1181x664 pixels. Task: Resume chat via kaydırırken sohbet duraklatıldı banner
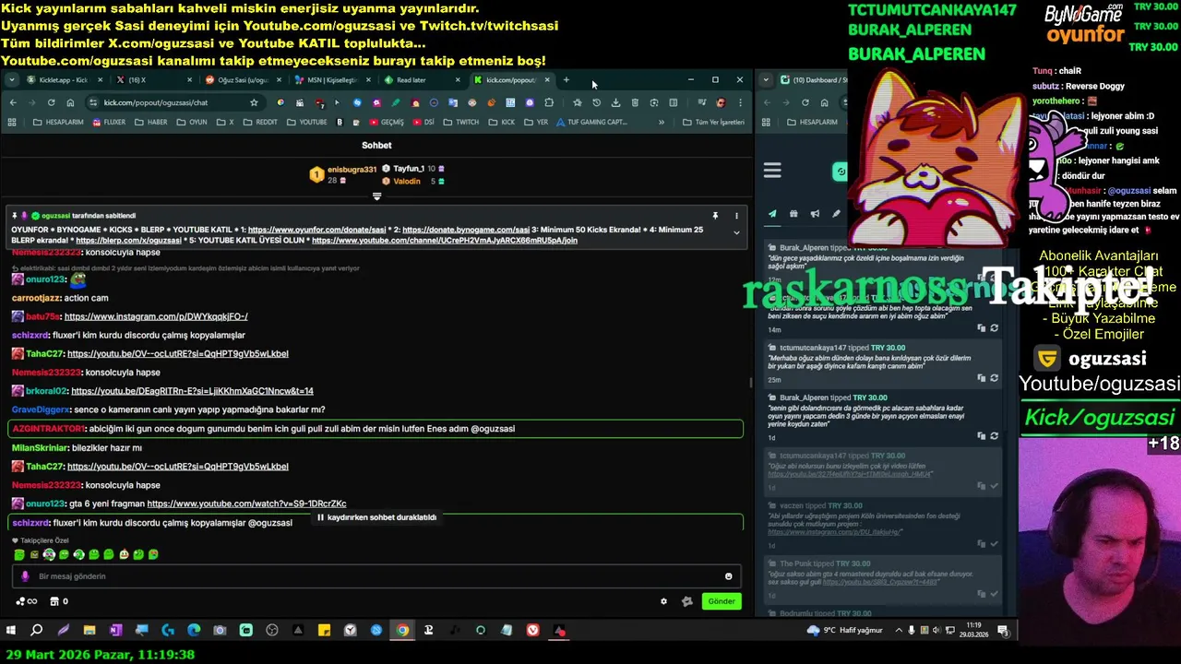click(x=376, y=517)
